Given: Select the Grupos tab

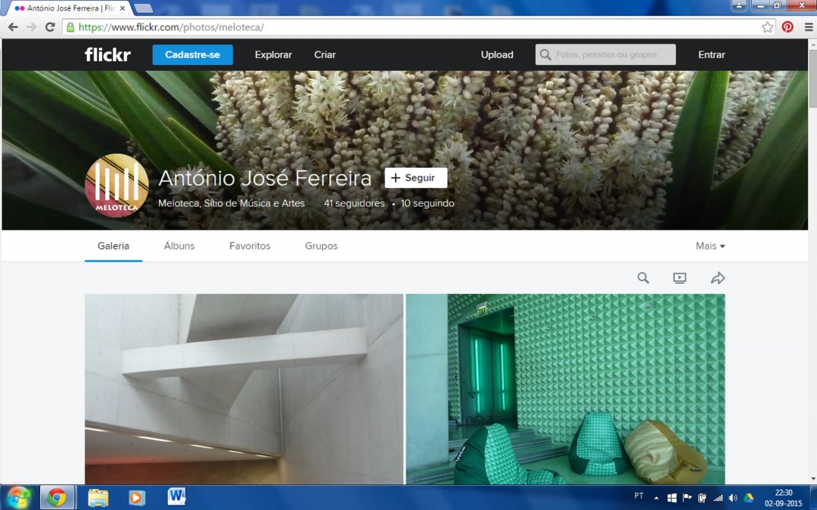Looking at the screenshot, I should click(321, 246).
